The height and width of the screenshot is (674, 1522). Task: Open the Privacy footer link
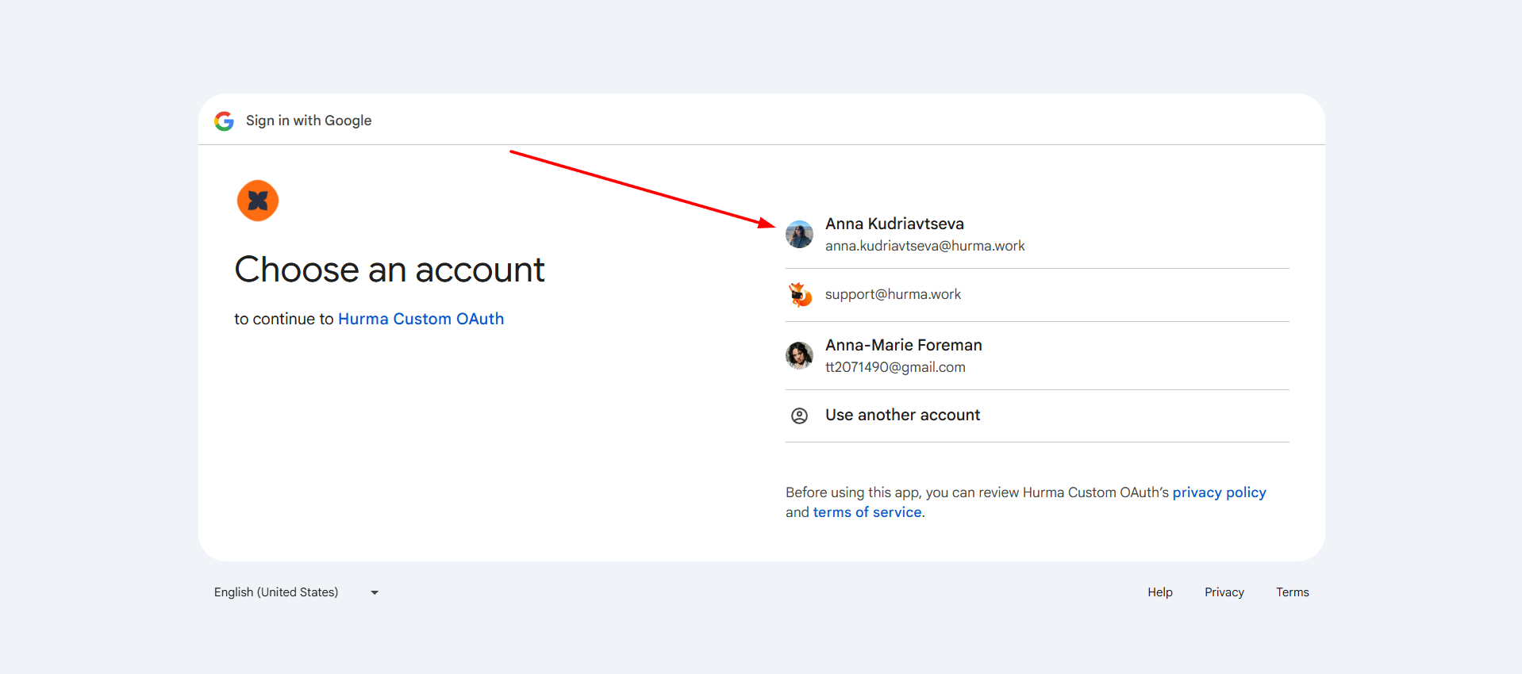pyautogui.click(x=1224, y=592)
